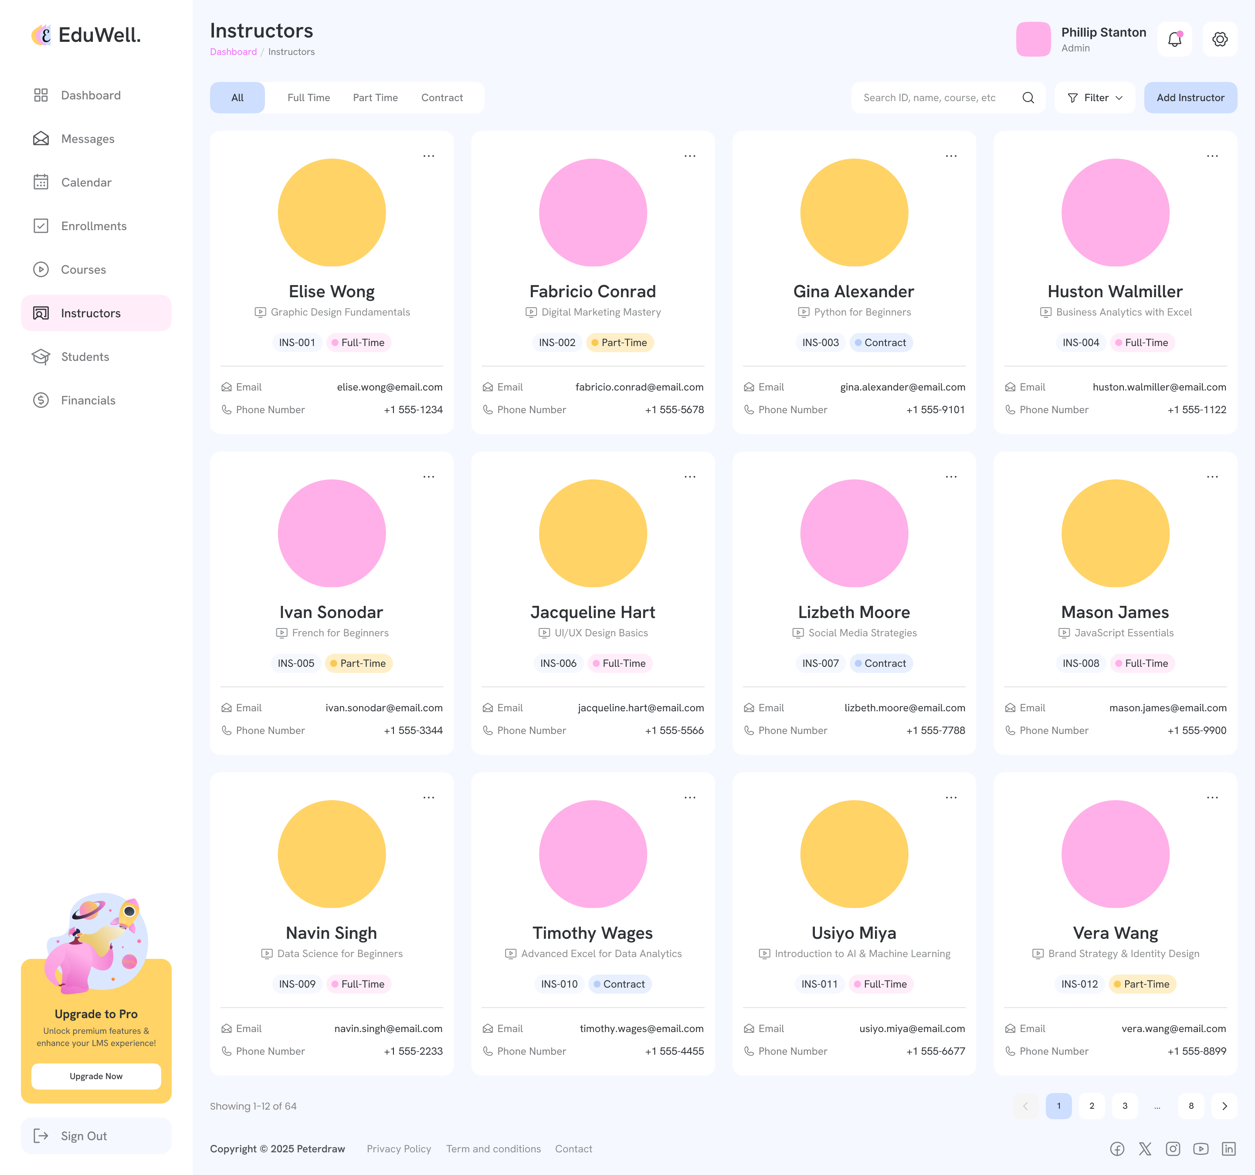Click the Add Instructor button
1255x1175 pixels.
pyautogui.click(x=1190, y=98)
